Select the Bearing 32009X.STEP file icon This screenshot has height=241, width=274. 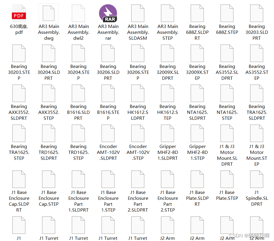(197, 53)
